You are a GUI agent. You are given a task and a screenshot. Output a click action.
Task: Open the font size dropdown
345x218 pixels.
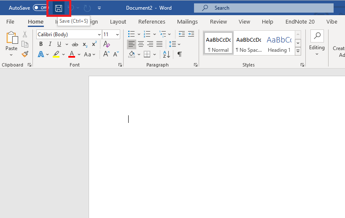pos(117,35)
